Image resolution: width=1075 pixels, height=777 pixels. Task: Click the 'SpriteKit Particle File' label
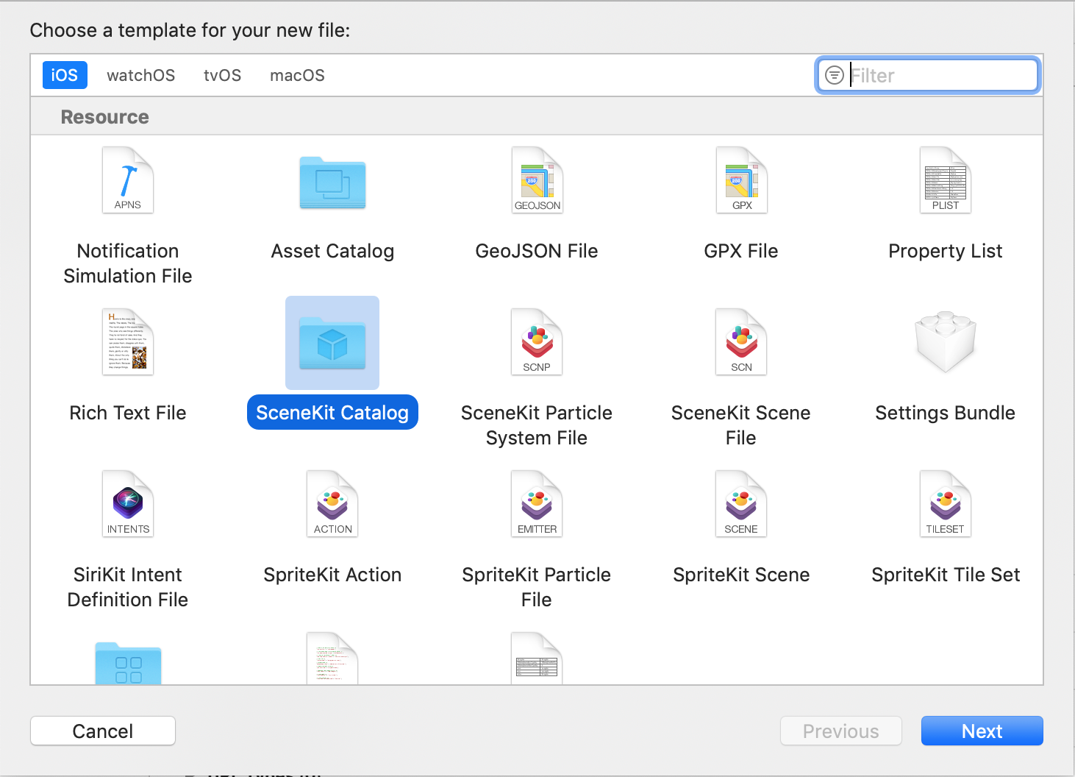pos(537,587)
